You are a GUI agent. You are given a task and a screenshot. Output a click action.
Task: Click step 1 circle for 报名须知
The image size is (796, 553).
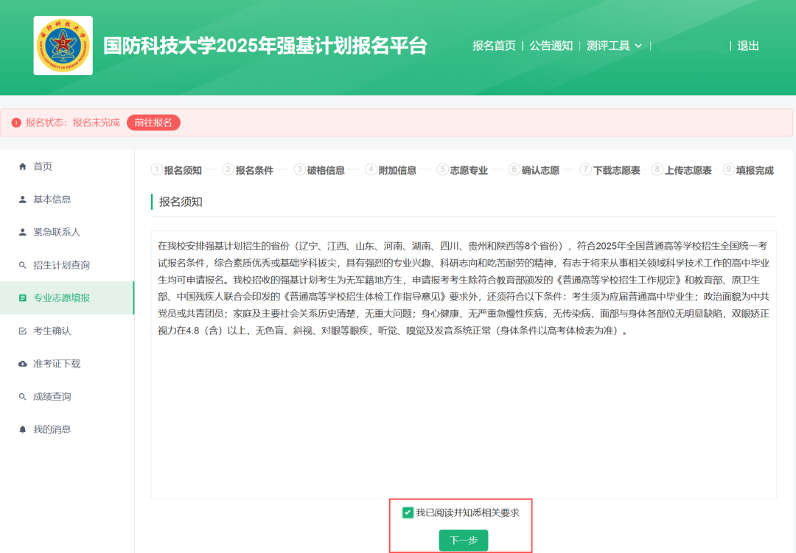click(x=157, y=169)
